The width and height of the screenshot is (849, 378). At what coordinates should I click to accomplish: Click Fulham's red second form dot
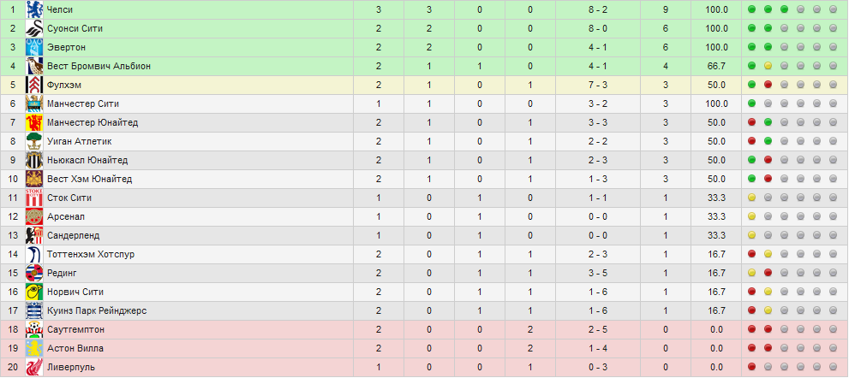(768, 85)
